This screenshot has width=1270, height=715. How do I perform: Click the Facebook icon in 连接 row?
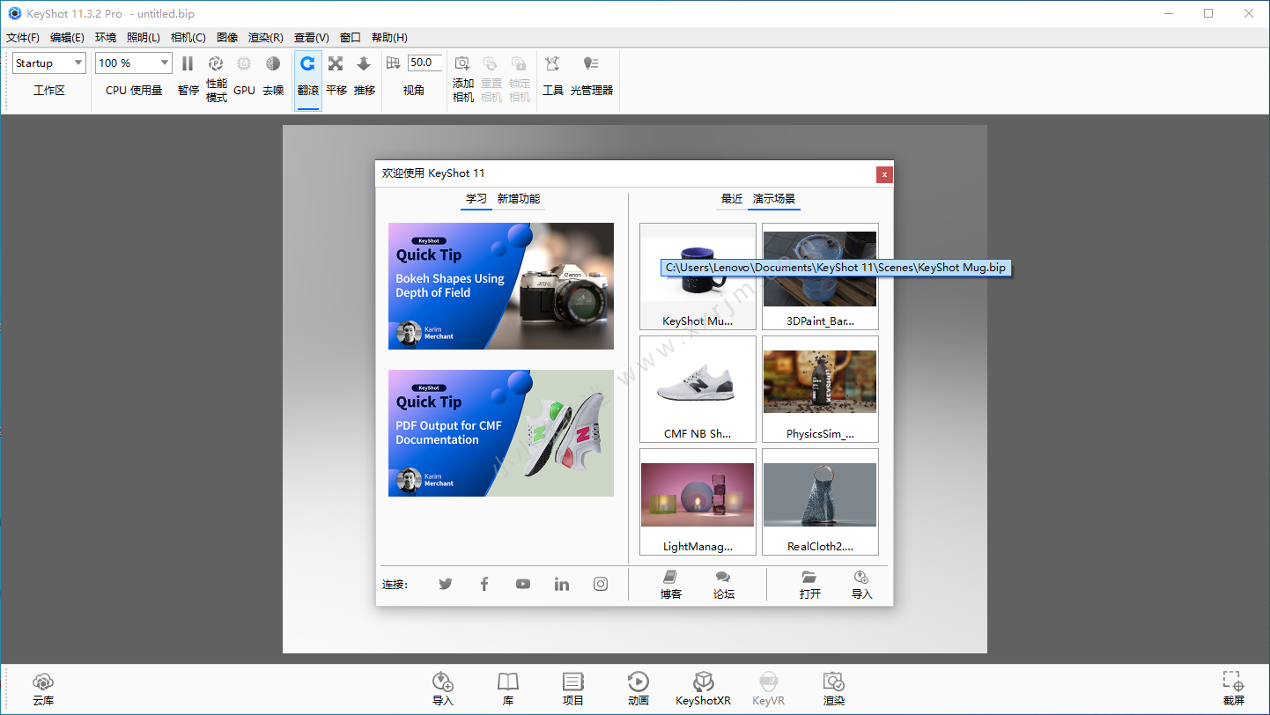(484, 584)
